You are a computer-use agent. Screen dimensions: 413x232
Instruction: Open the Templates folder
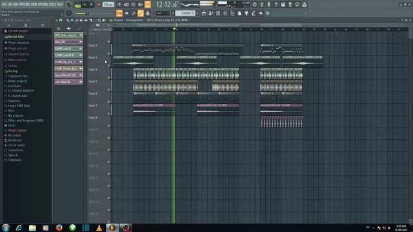pos(15,160)
